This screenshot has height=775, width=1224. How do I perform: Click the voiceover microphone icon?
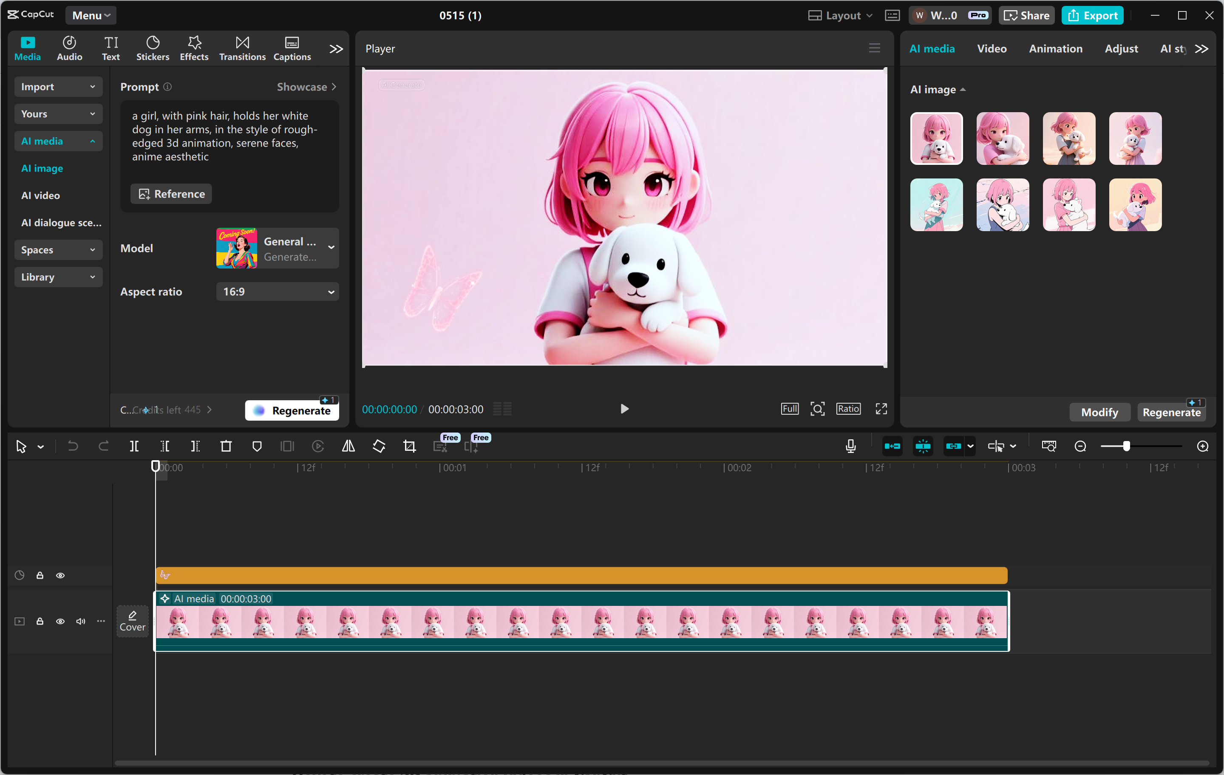[x=850, y=446]
